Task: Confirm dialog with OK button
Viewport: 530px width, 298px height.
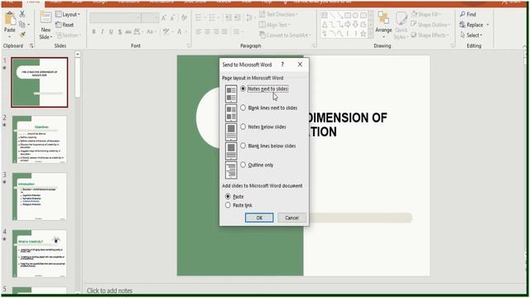Action: pos(259,218)
